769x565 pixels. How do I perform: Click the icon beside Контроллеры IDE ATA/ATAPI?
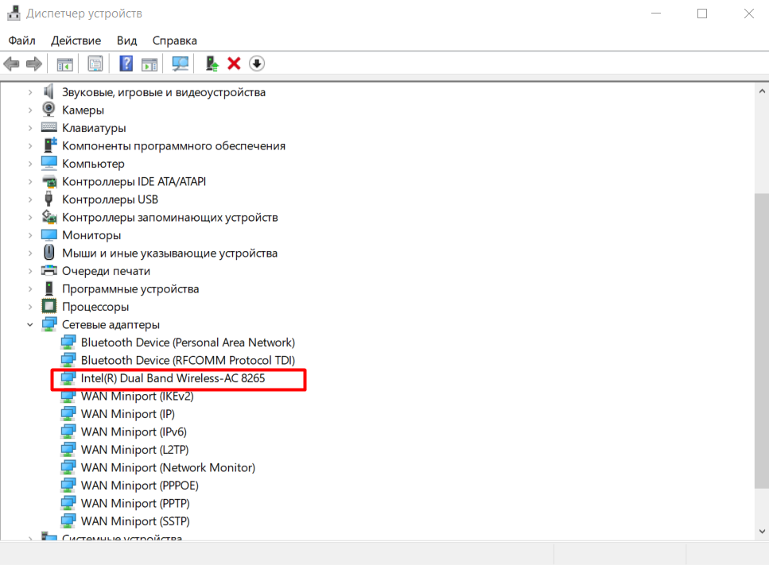(49, 181)
